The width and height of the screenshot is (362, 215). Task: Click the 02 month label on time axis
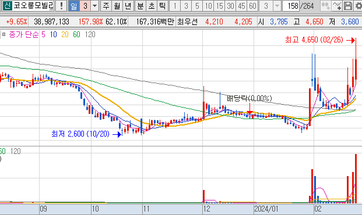tap(318, 209)
